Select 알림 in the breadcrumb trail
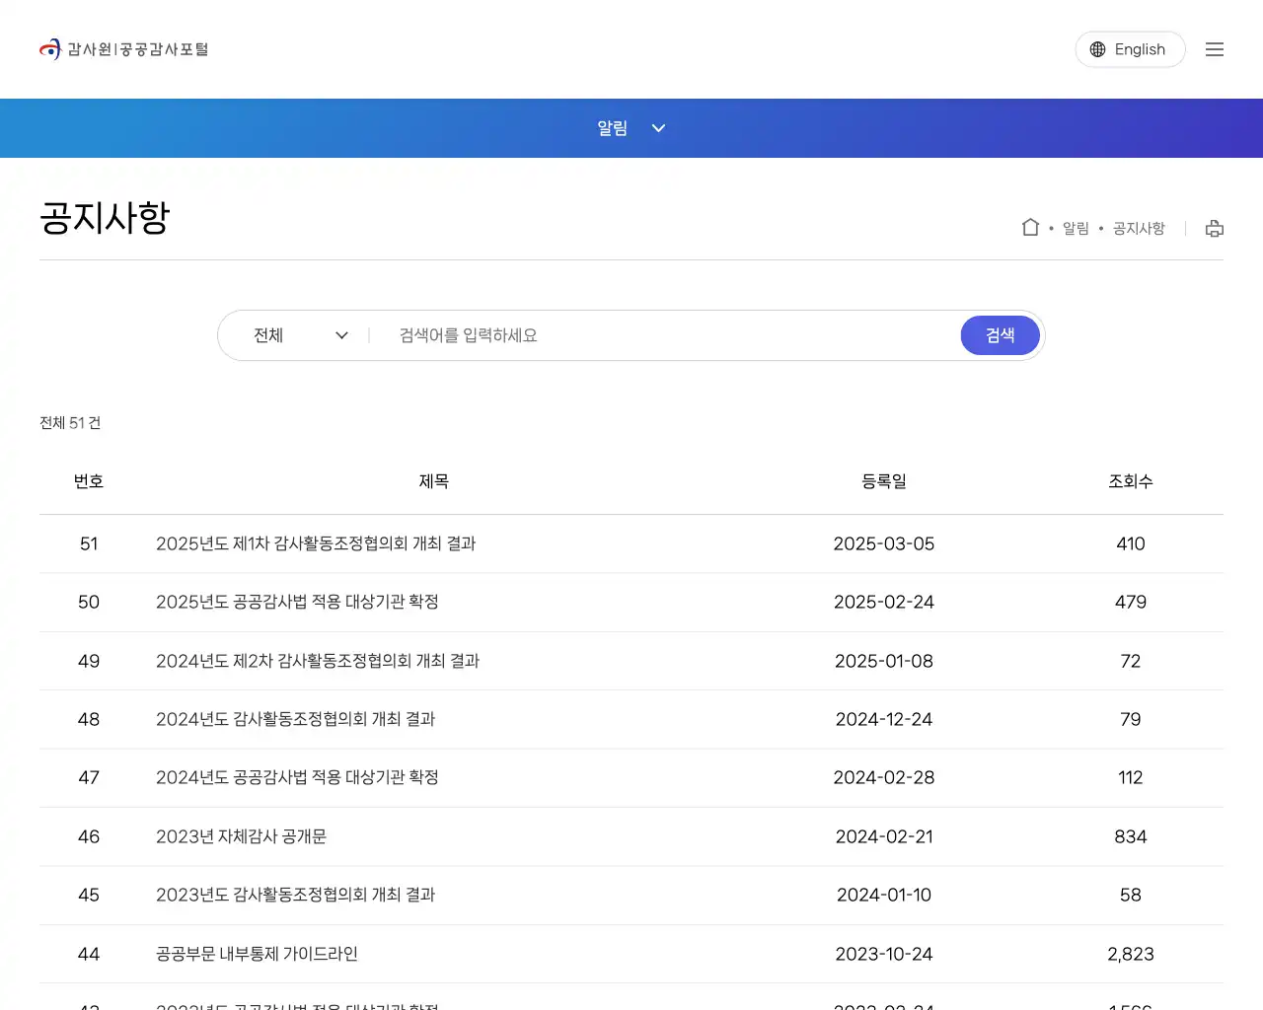The image size is (1263, 1010). (x=1076, y=228)
